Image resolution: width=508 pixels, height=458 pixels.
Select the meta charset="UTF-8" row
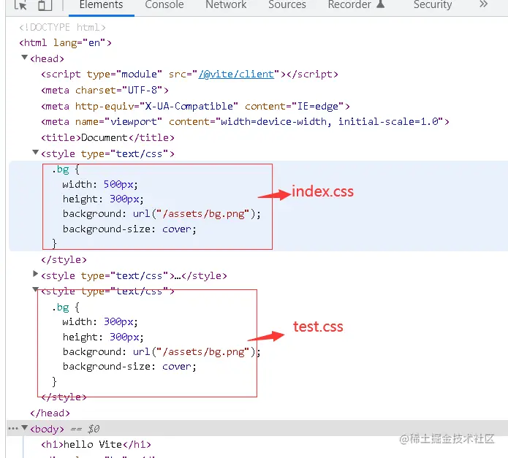tap(105, 90)
